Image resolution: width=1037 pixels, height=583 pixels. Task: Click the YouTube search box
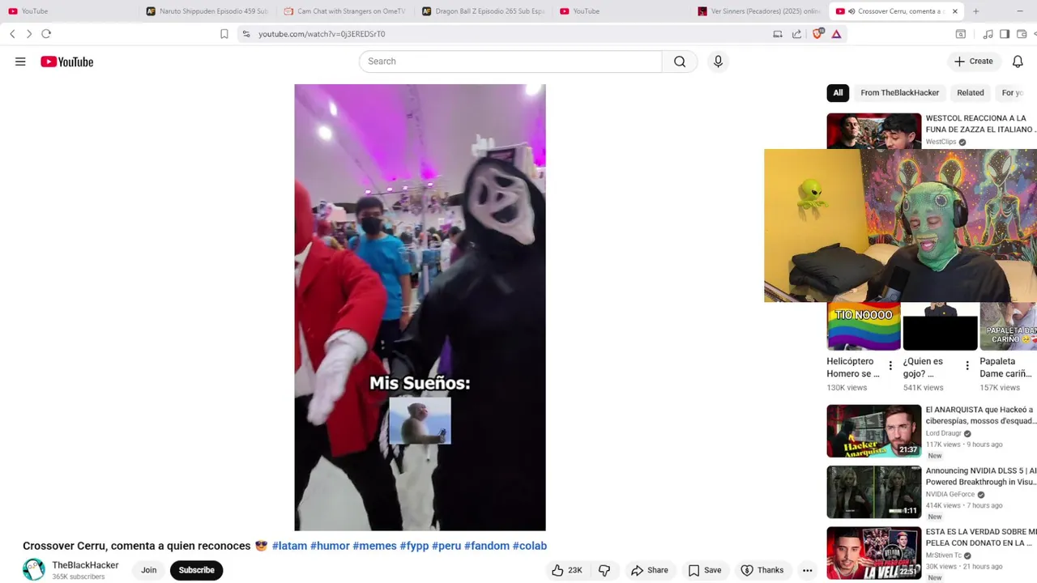510,62
